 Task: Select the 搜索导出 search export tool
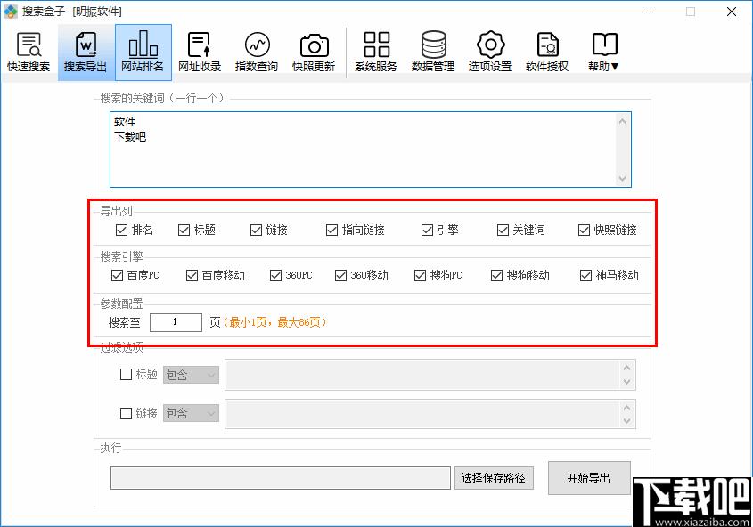coord(86,53)
